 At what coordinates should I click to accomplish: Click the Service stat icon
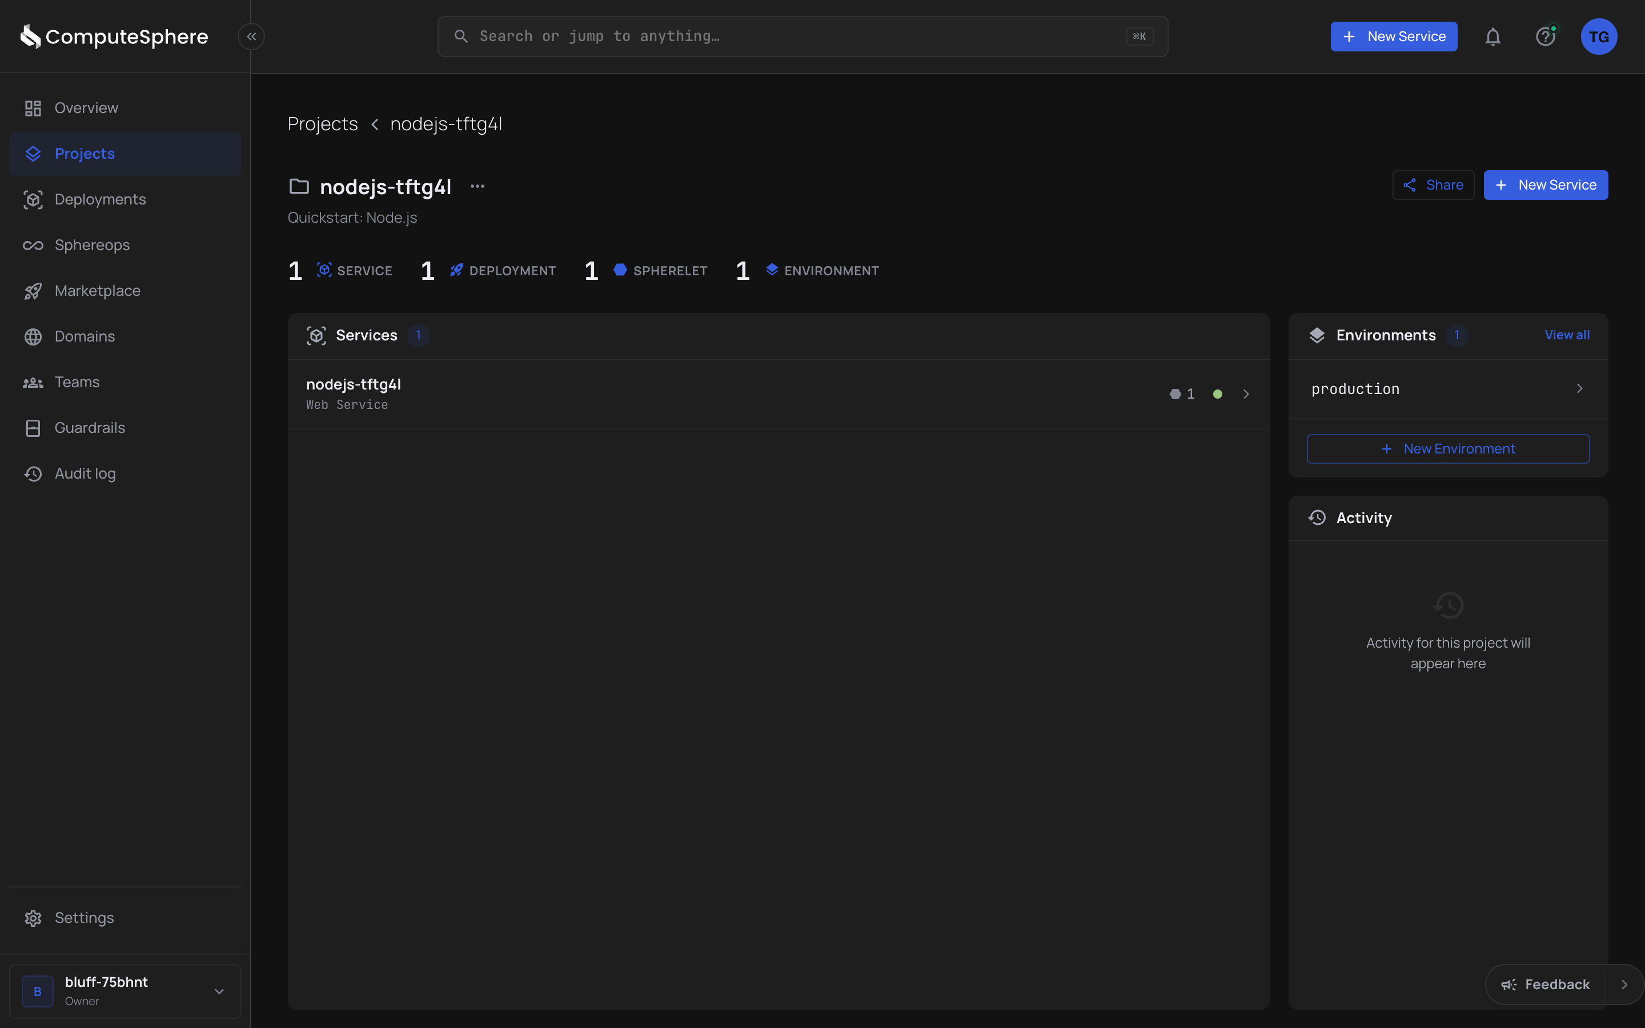[324, 270]
